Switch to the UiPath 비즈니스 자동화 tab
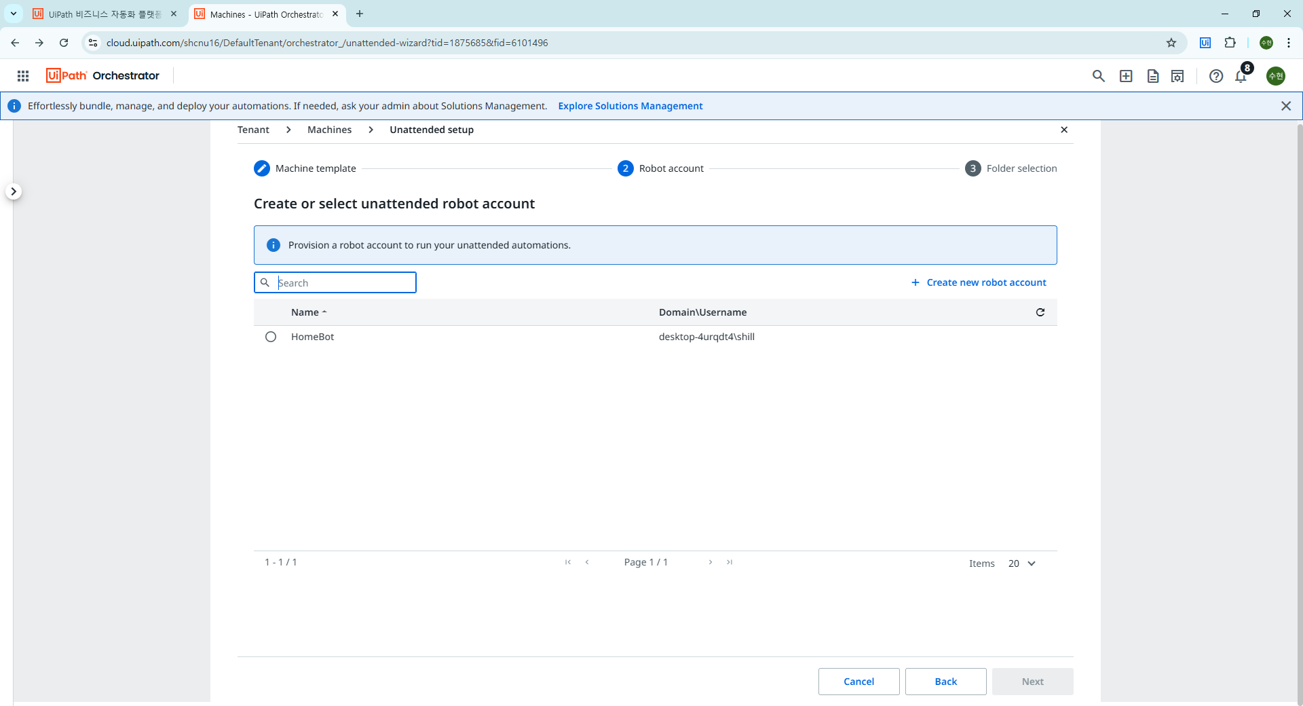Viewport: 1303px width, 706px height. [105, 14]
